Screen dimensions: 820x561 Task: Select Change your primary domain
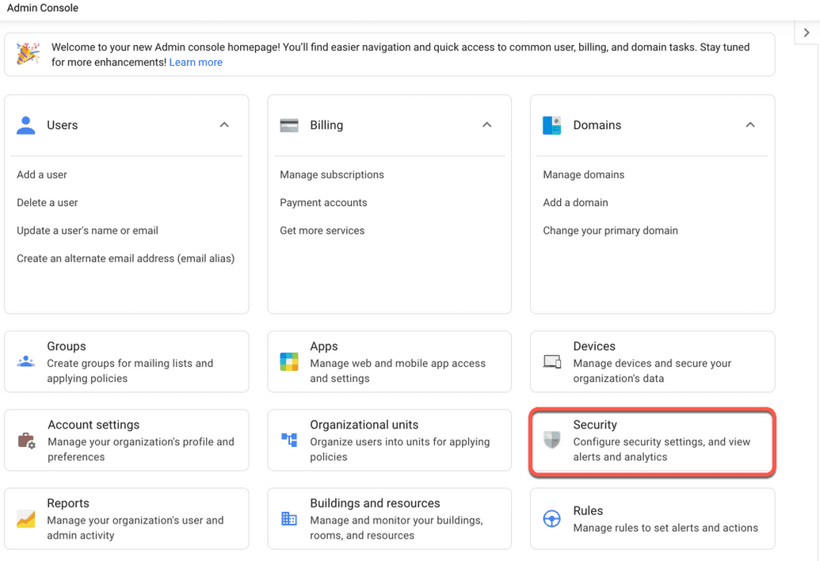click(x=610, y=230)
